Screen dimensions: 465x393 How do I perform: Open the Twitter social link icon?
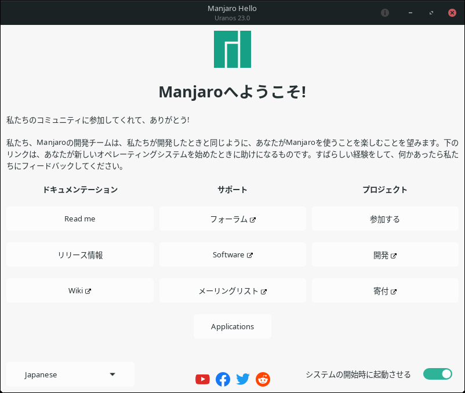tap(243, 379)
